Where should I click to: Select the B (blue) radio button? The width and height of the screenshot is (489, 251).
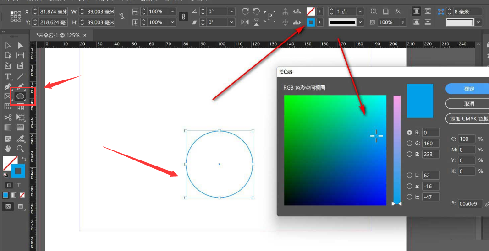coord(409,154)
